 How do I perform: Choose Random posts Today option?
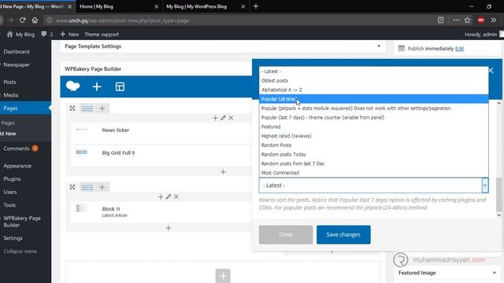373,154
